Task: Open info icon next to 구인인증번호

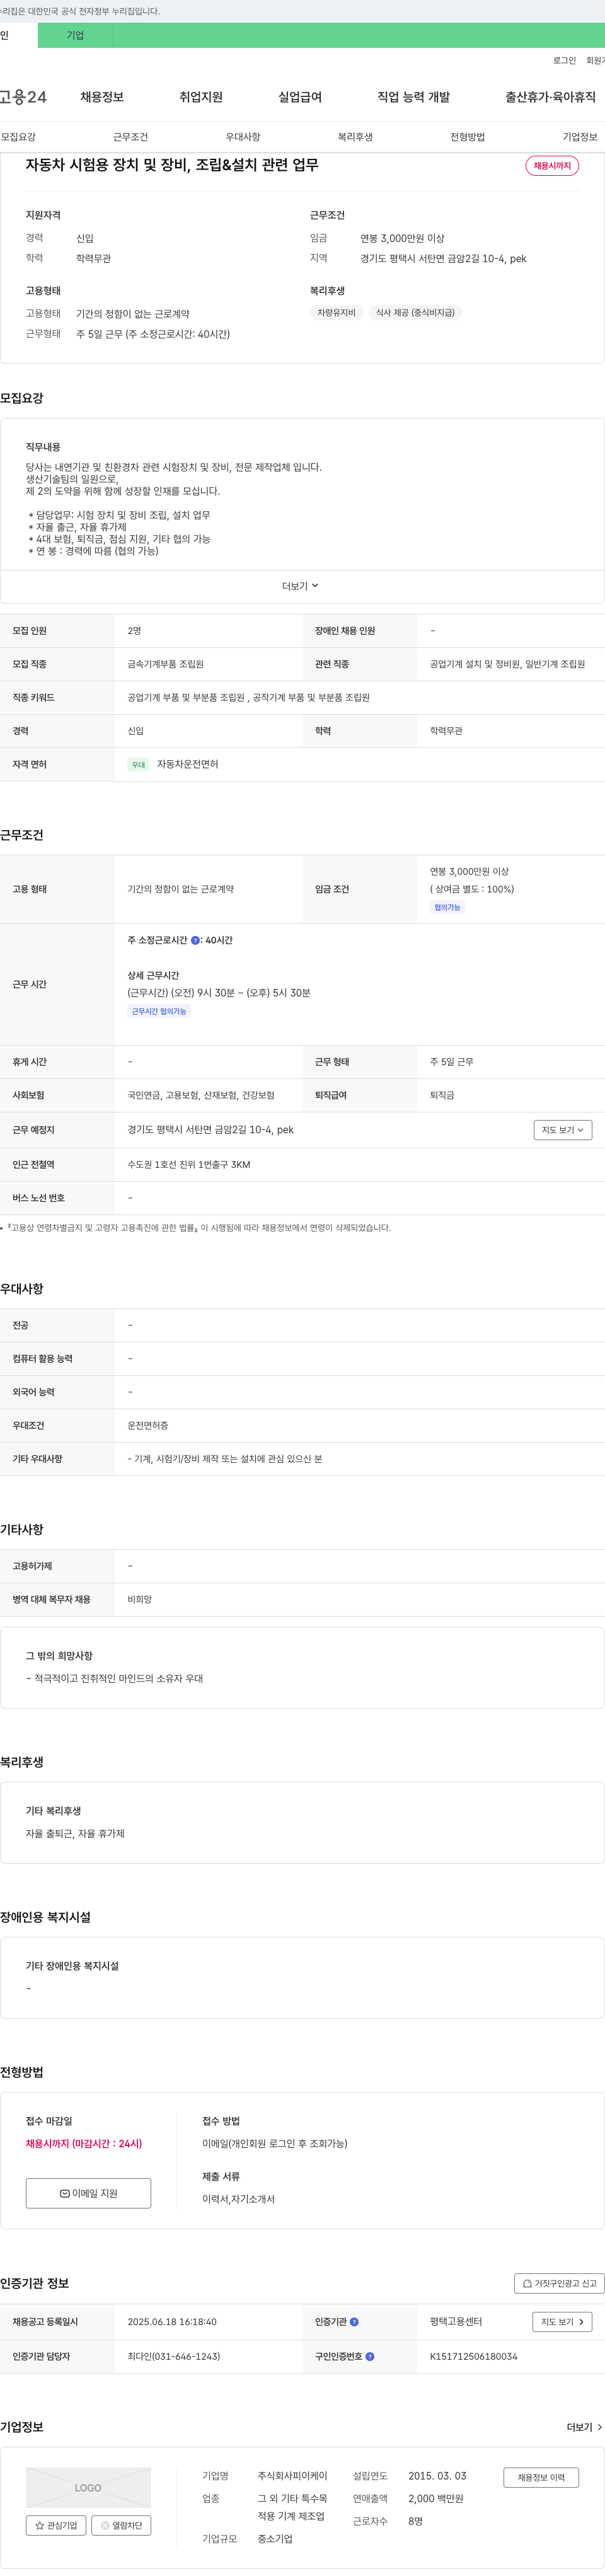Action: tap(370, 2357)
